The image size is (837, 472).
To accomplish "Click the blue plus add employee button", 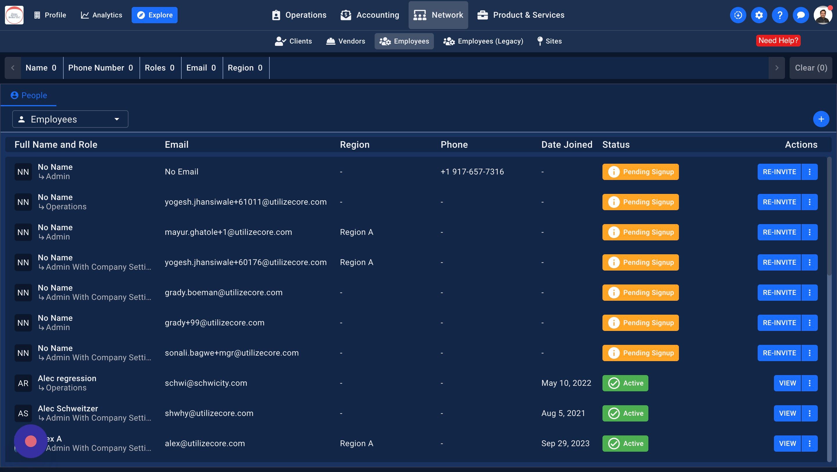I will (x=821, y=119).
